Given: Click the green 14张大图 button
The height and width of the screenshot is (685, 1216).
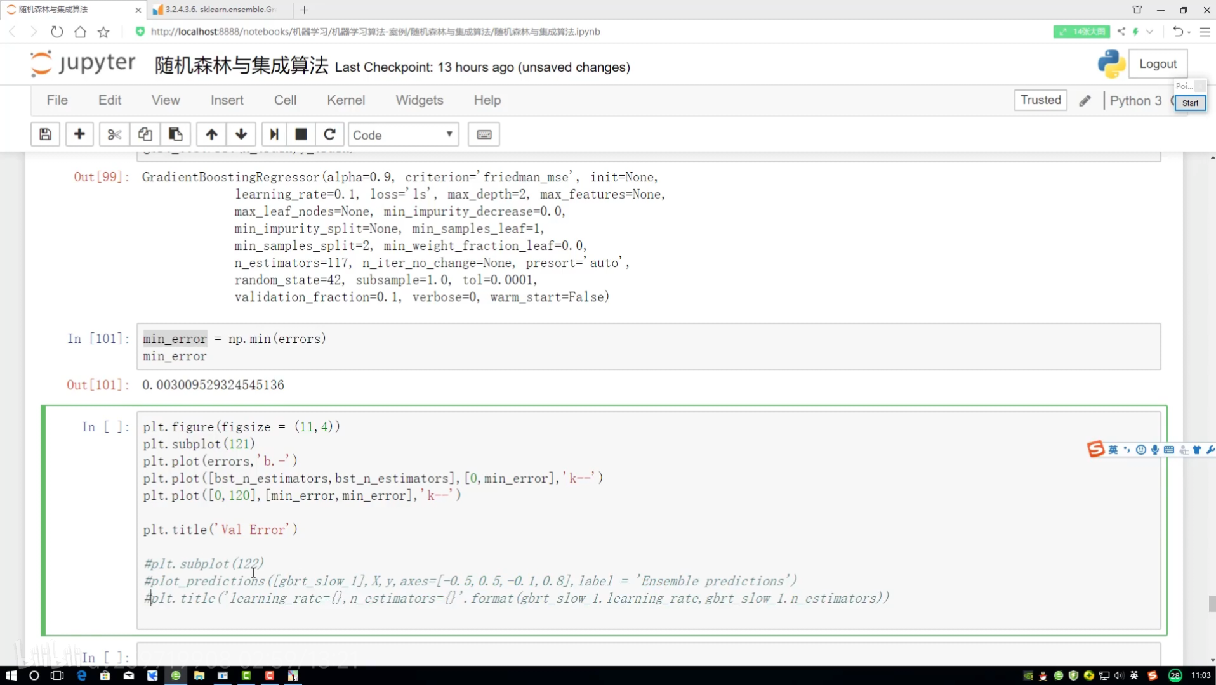Looking at the screenshot, I should 1081,32.
